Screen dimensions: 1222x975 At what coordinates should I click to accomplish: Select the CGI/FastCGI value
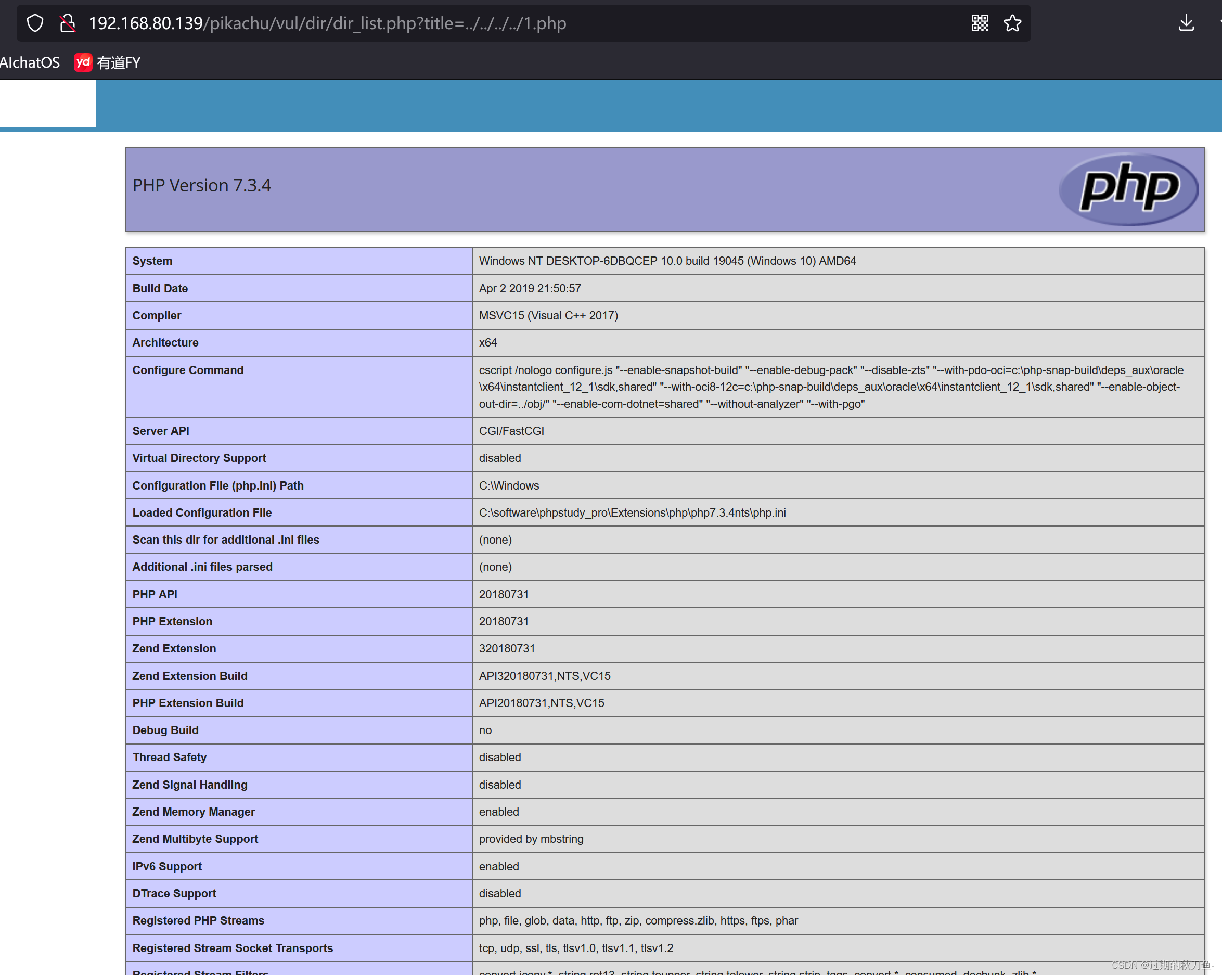tap(511, 431)
